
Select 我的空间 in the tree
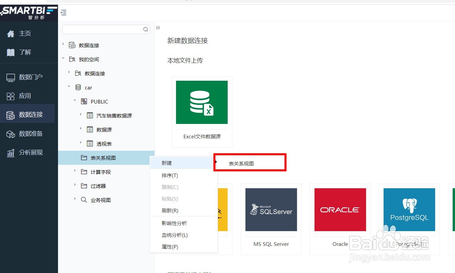click(89, 59)
